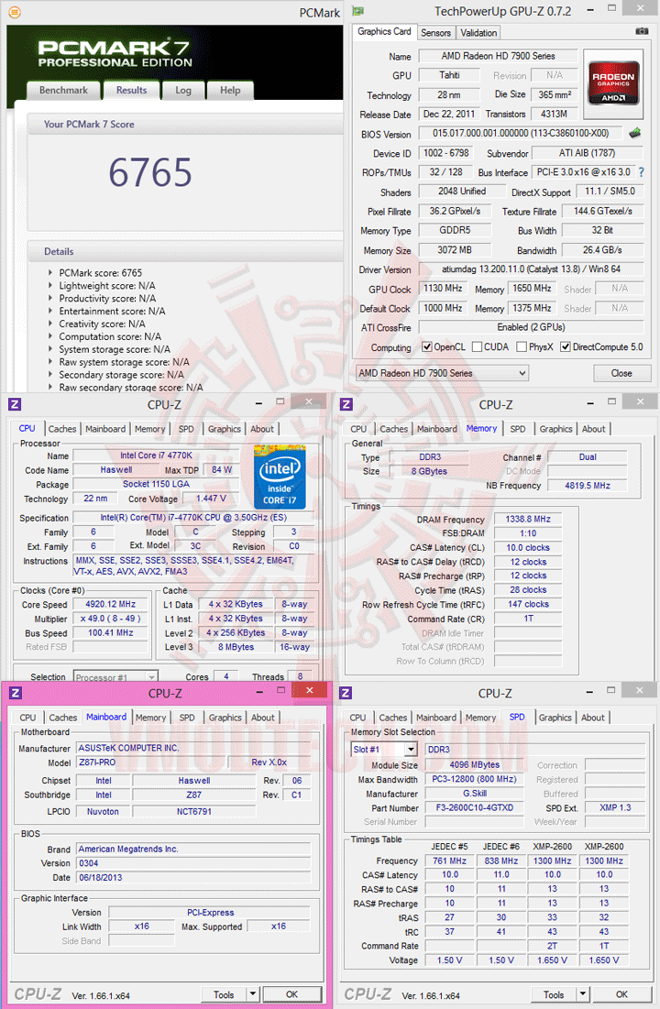
Task: Open Tools dropdown arrow in Mainboard window
Action: pyautogui.click(x=253, y=994)
